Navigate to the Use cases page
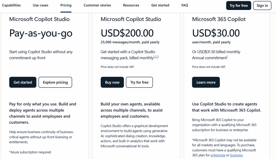The image size is (276, 159). 40,5
